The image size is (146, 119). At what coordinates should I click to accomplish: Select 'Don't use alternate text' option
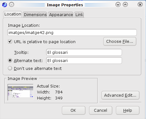click(10, 68)
